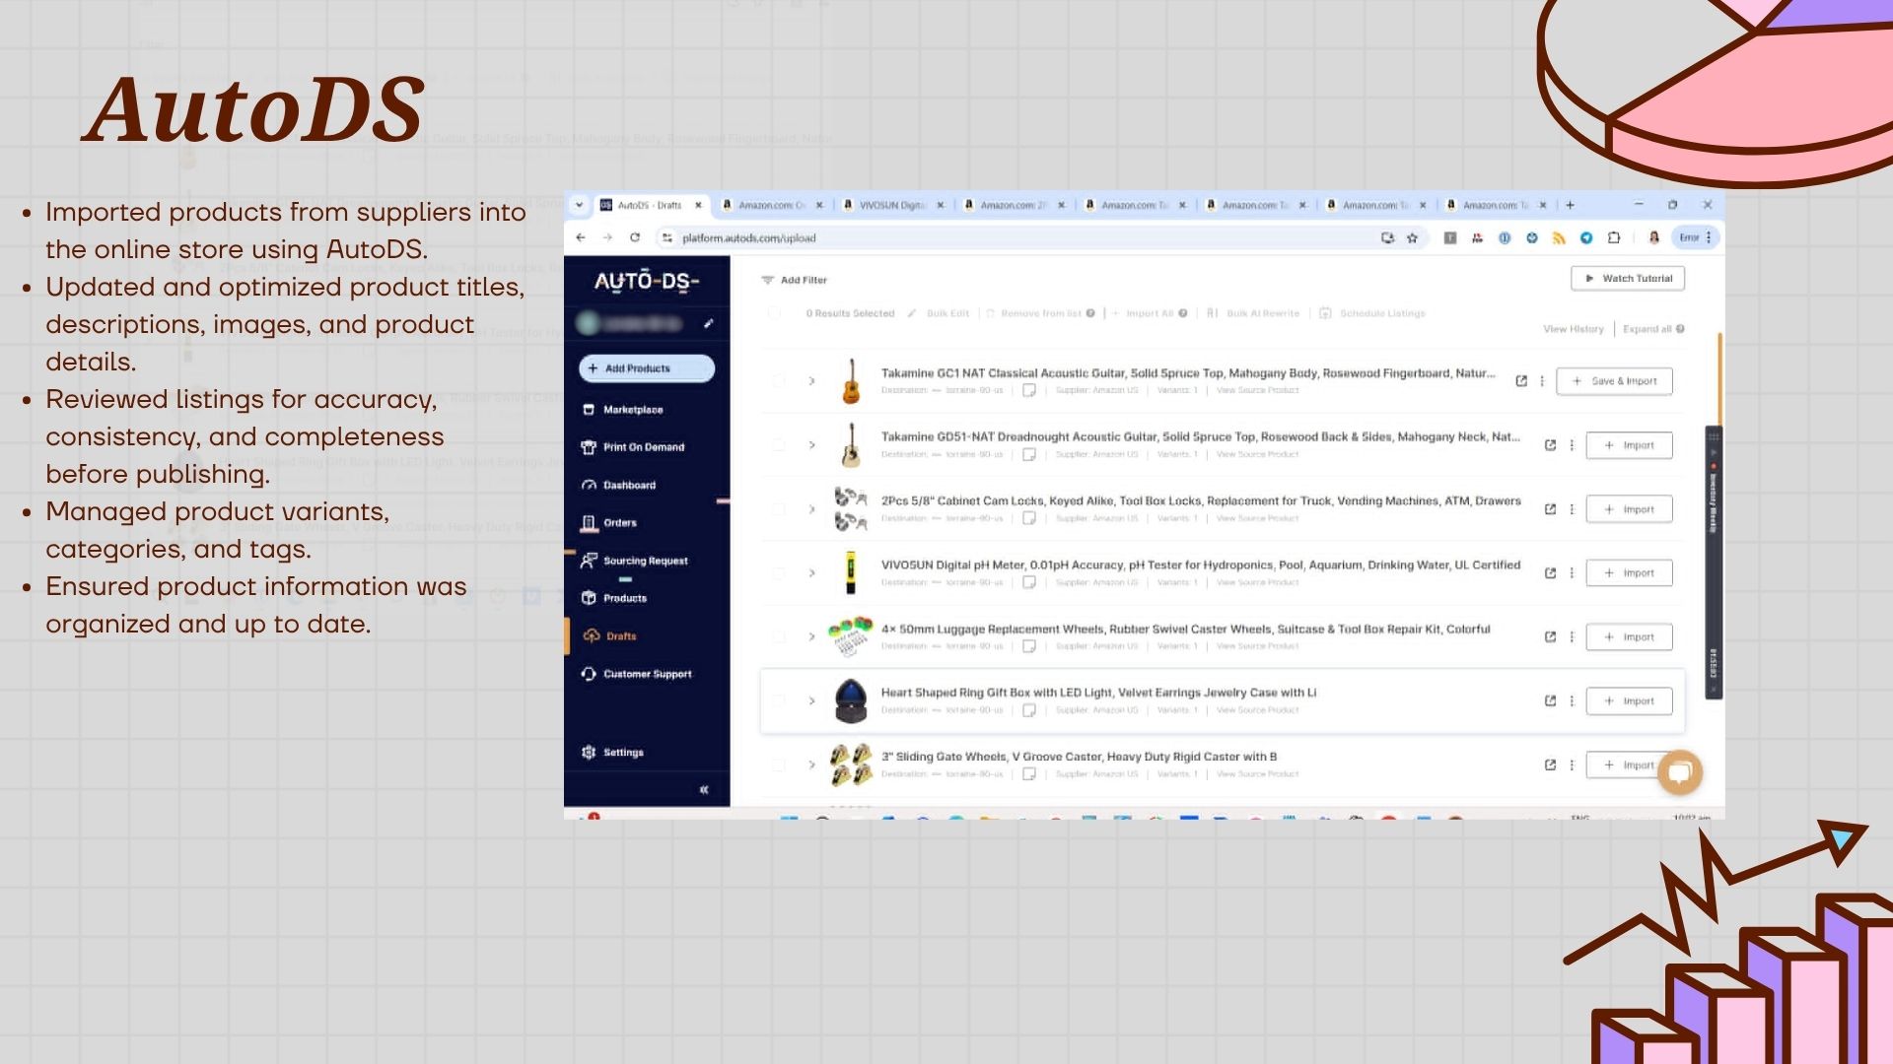The width and height of the screenshot is (1893, 1064).
Task: Open the Products sidebar item
Action: 614,598
